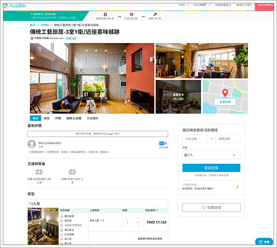Go to 首頁 breadcrumb
The width and height of the screenshot is (277, 248).
(33, 25)
